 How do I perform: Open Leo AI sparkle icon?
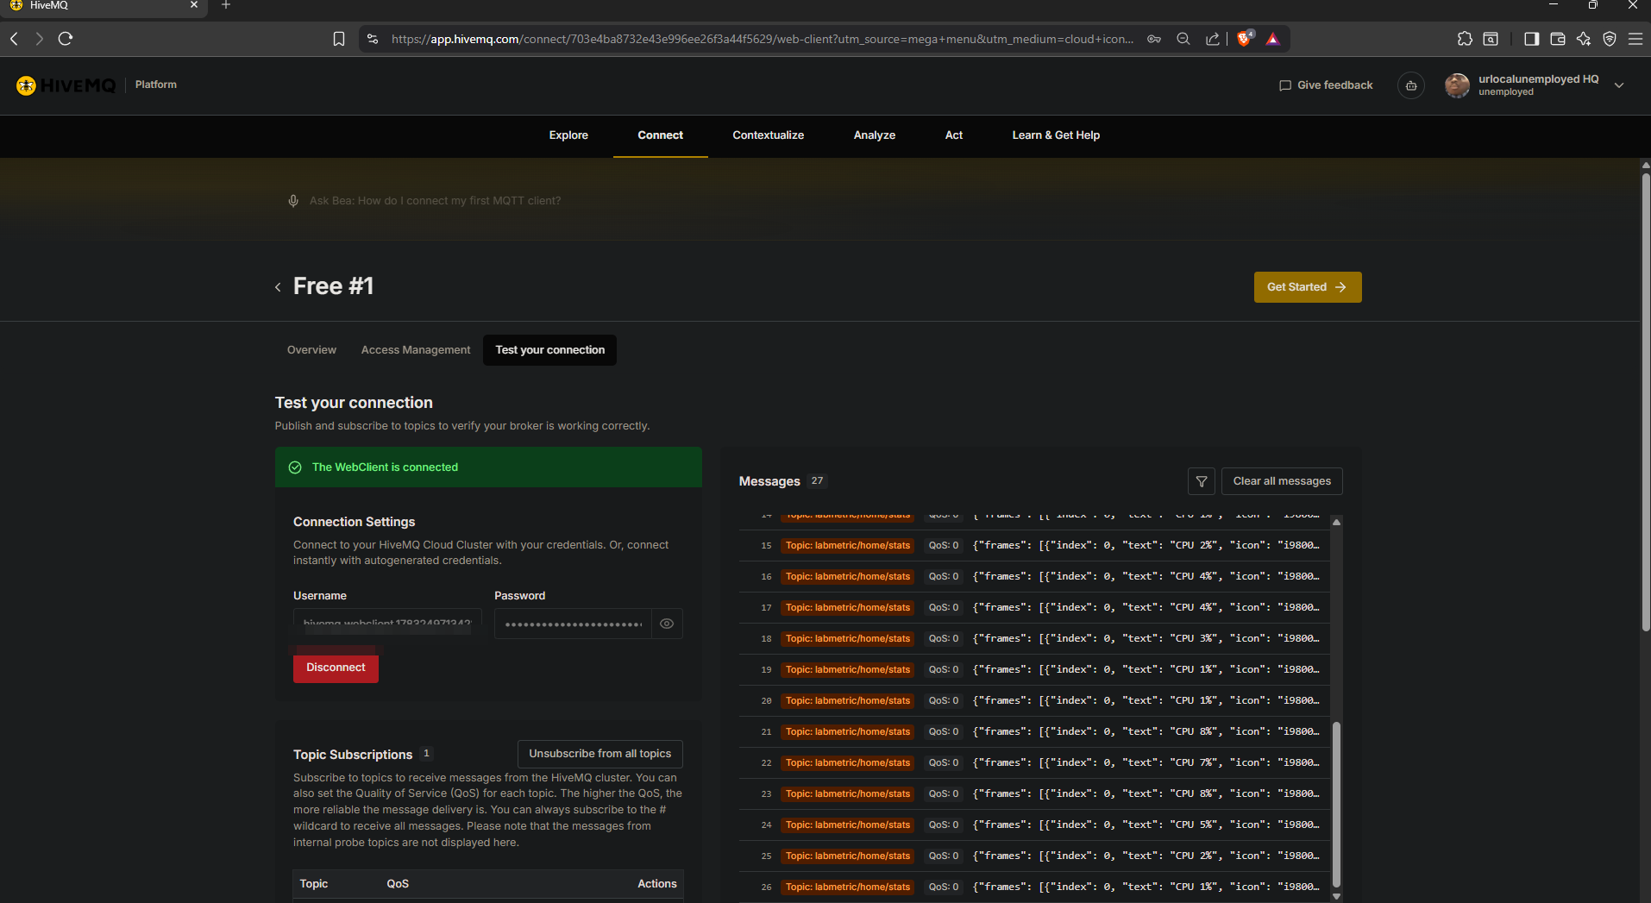(1584, 39)
